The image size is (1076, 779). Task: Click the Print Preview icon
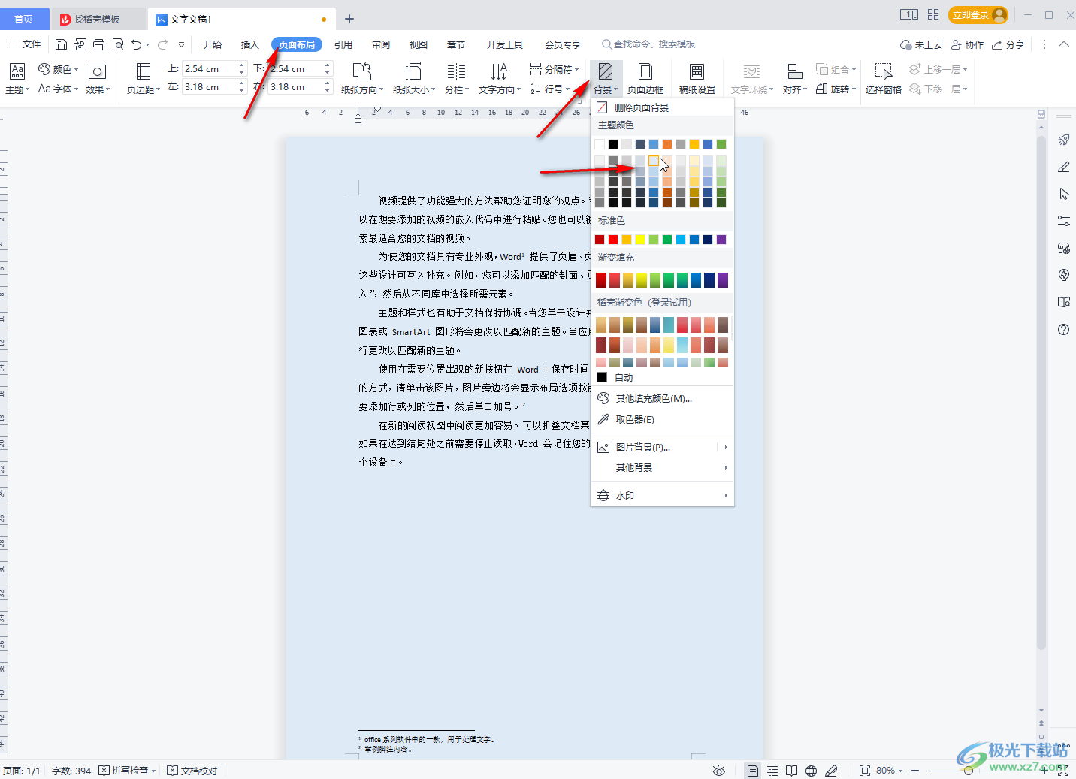[118, 44]
